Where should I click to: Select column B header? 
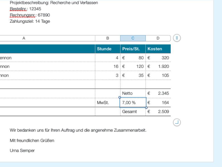pos(108,38)
